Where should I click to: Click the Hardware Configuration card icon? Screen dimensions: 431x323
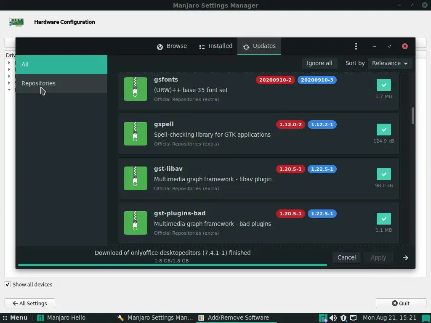(16, 22)
